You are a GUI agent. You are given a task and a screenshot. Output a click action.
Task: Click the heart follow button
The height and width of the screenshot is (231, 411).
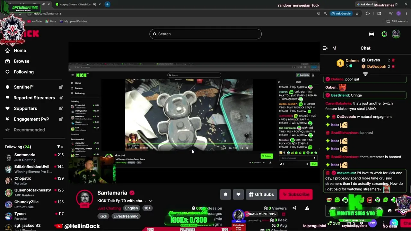pos(238,194)
